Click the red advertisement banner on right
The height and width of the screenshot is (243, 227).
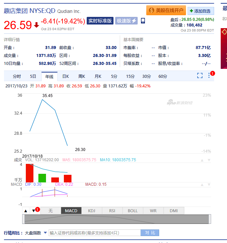pyautogui.click(x=224, y=48)
